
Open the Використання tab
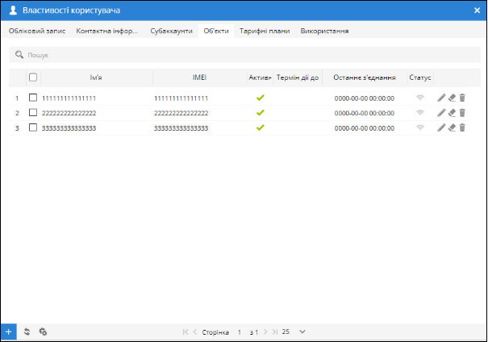(324, 31)
